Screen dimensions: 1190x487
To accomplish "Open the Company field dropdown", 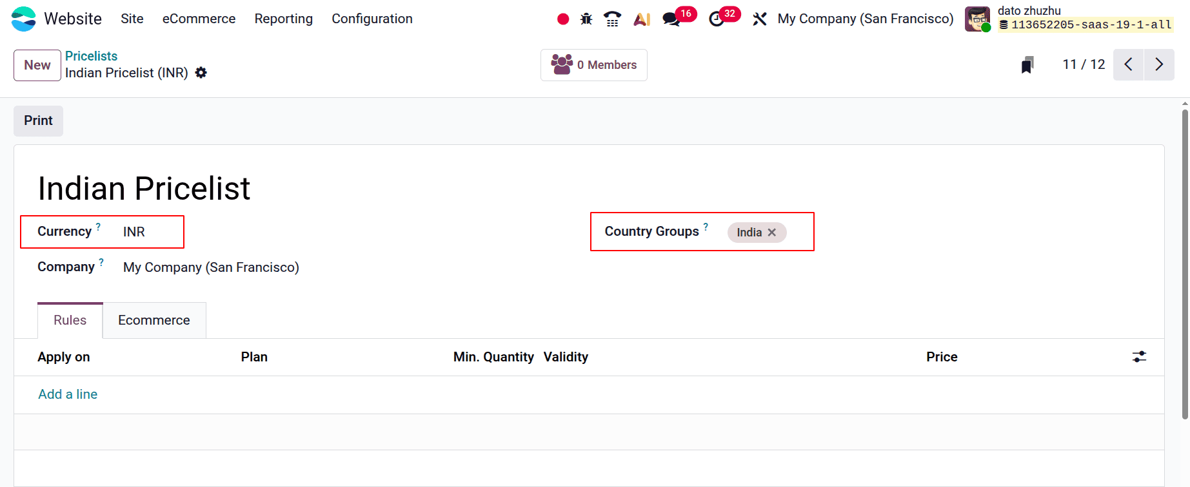I will pos(211,267).
